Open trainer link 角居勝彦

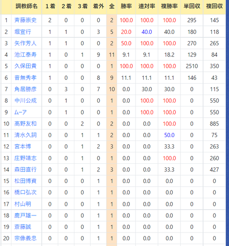pyautogui.click(x=25, y=89)
